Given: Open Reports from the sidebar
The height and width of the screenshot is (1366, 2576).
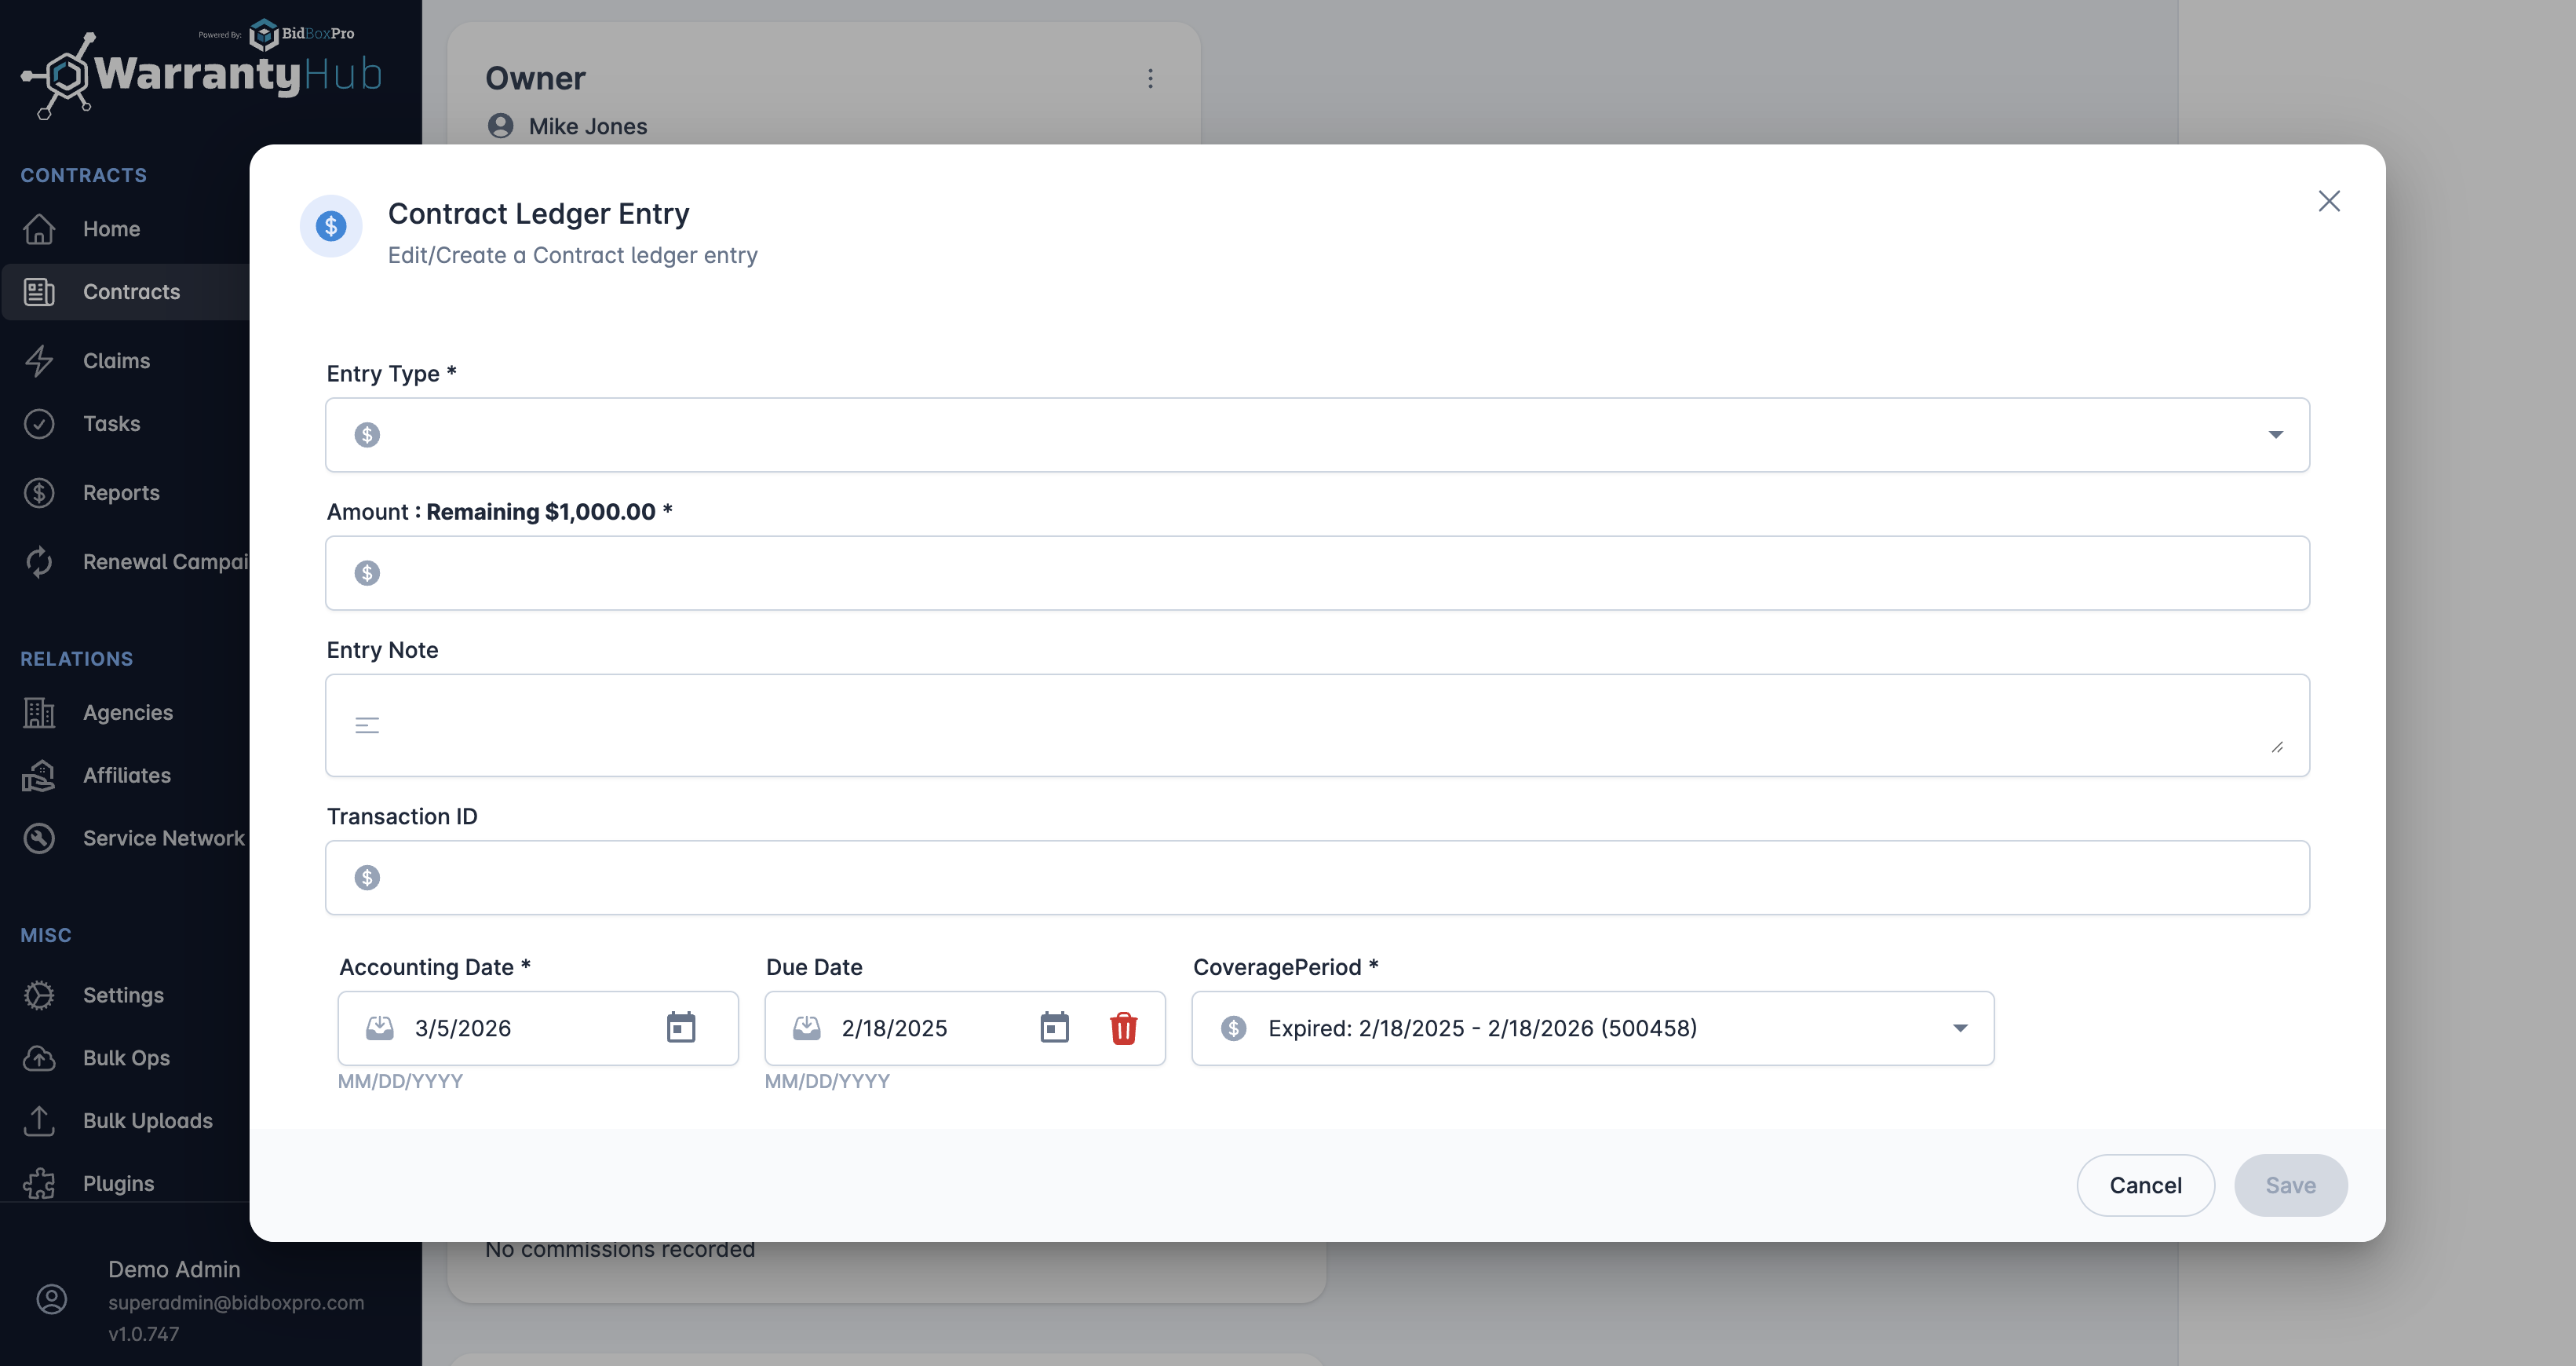Looking at the screenshot, I should 121,493.
